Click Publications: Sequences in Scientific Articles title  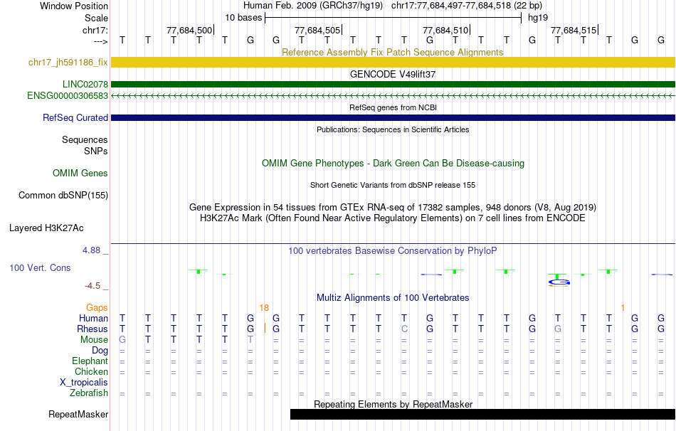(393, 129)
